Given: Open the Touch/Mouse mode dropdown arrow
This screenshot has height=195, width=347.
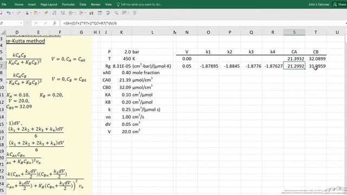Looking at the screenshot, I should [31, 13].
